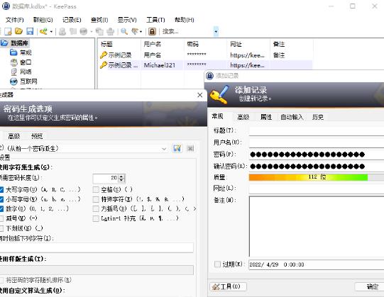
Task: Switch to Add Entry 属性 tab
Action: pyautogui.click(x=266, y=117)
